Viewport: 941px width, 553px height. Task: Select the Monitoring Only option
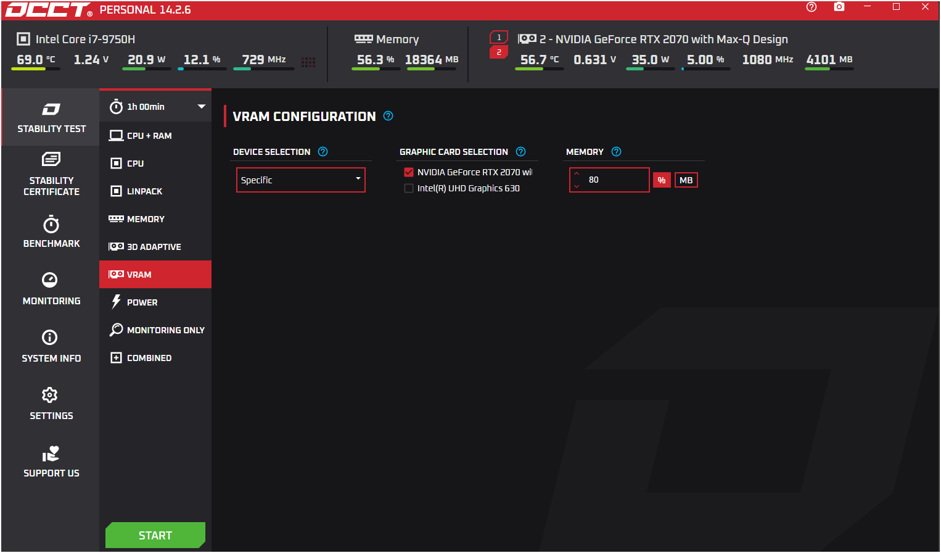tap(155, 330)
